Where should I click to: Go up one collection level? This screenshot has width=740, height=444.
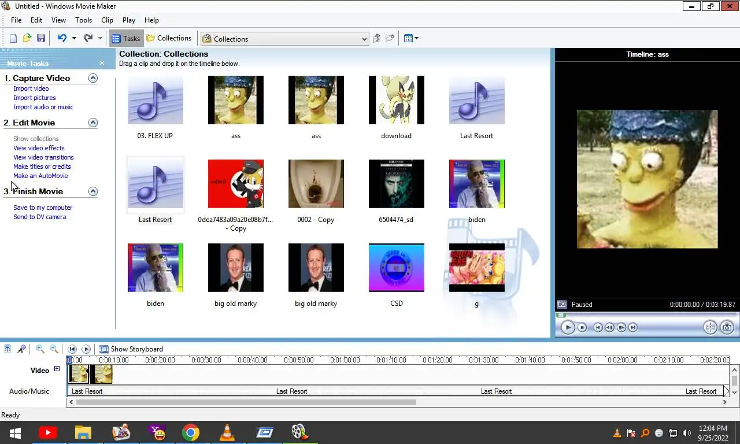click(376, 38)
